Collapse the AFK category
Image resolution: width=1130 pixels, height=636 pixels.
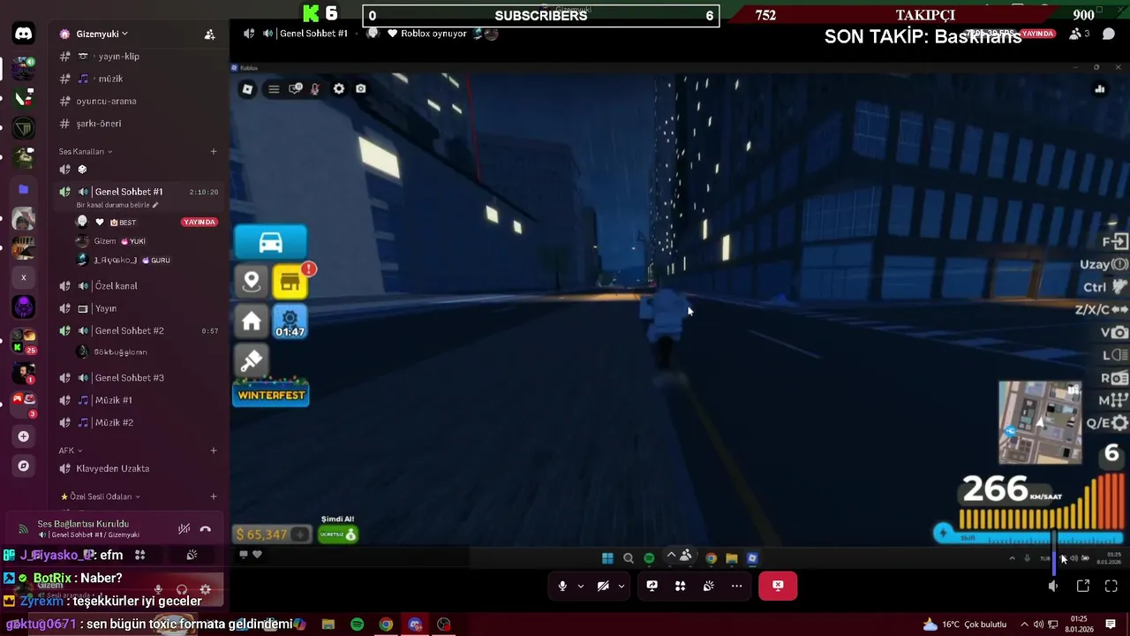pyautogui.click(x=70, y=450)
